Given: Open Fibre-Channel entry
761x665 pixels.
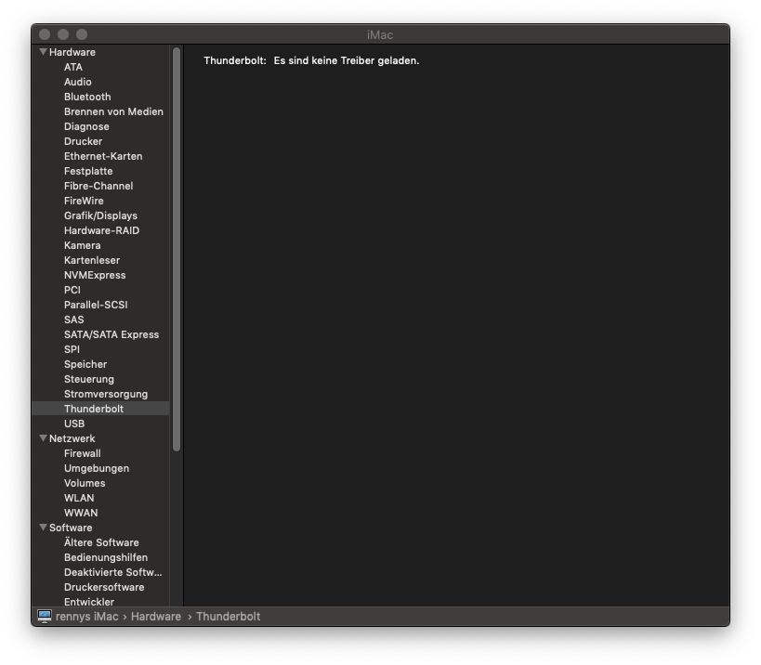Looking at the screenshot, I should click(98, 187).
